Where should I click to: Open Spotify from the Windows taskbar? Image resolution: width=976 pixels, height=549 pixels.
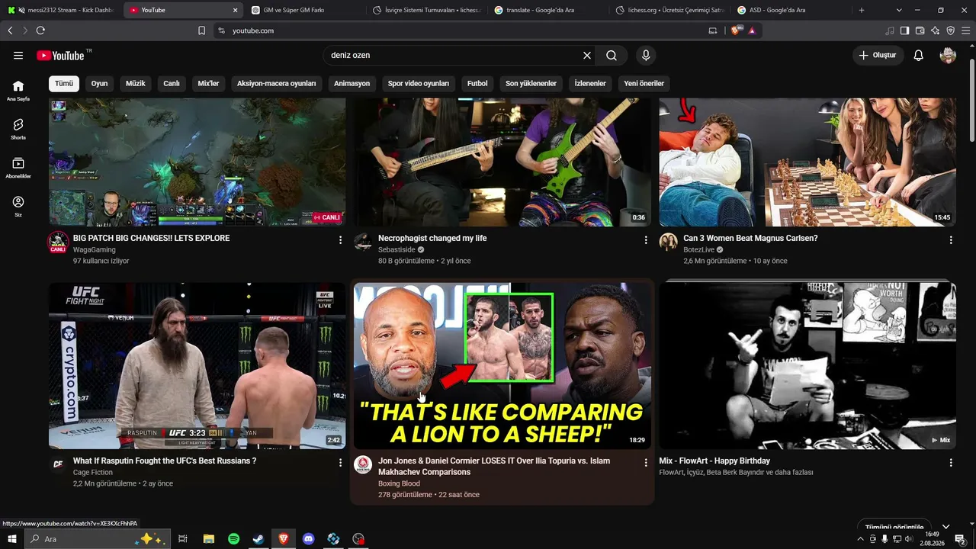234,539
